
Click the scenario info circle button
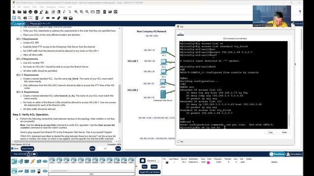click(143, 161)
